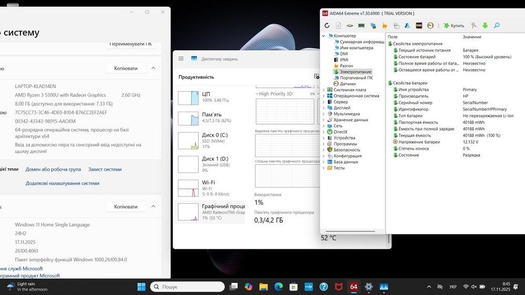Click the green download arrow icon
Viewport: 525px width, 295px height.
click(x=485, y=25)
